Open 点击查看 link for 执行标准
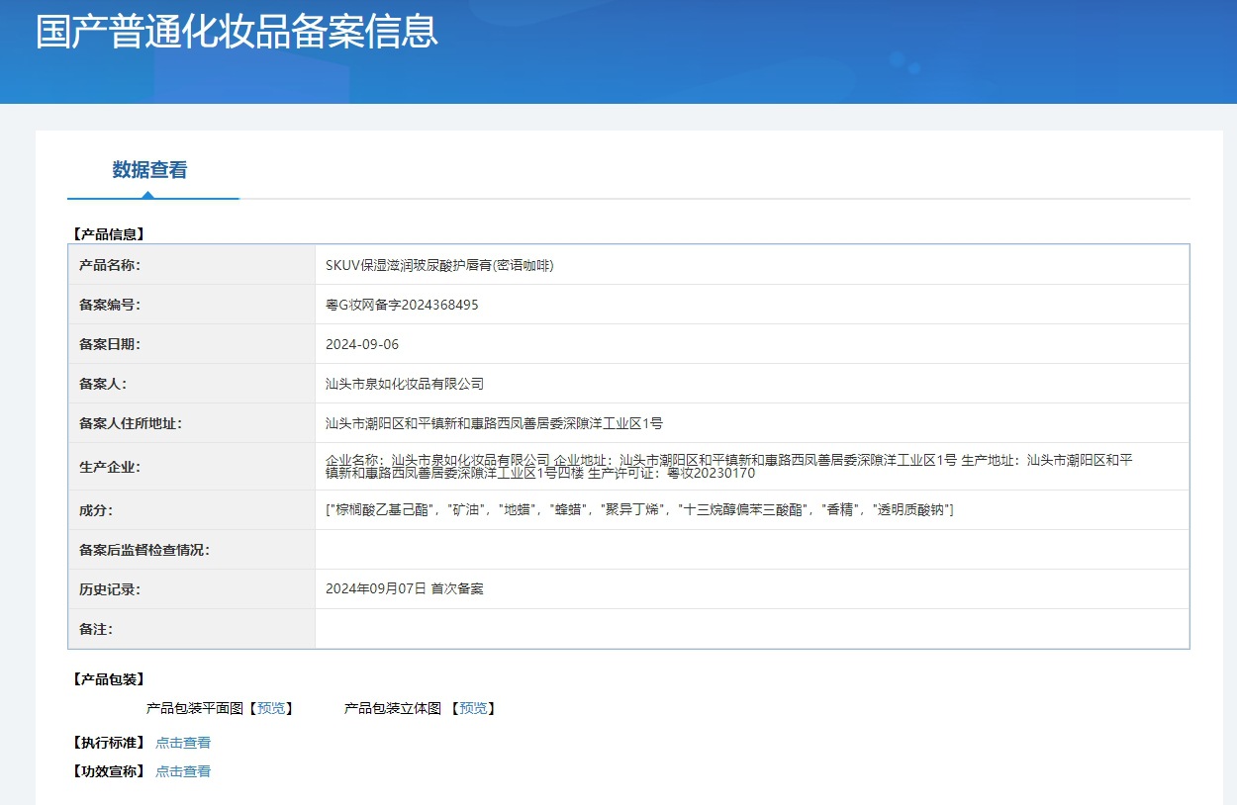 click(x=183, y=743)
